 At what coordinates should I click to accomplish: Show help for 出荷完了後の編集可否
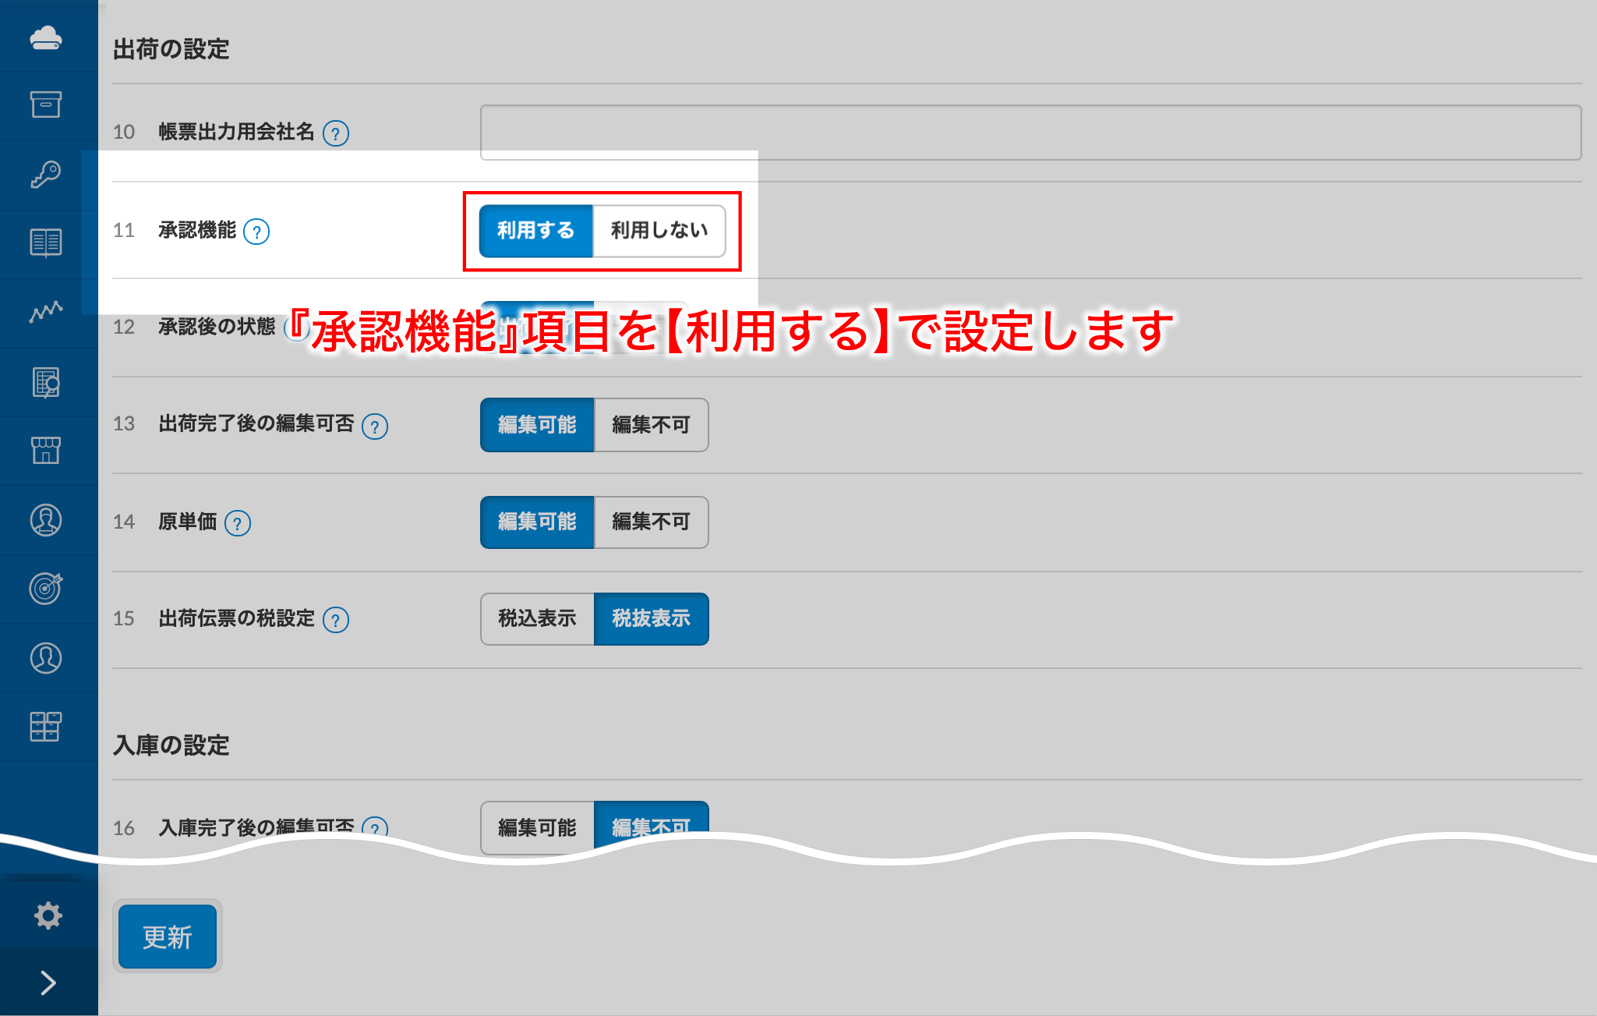tap(375, 427)
